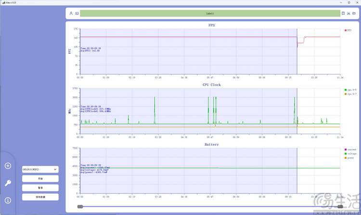Screen dimensions: 361x215
Task: Click the bookmark save icon in top bar
Action: [x=343, y=13]
